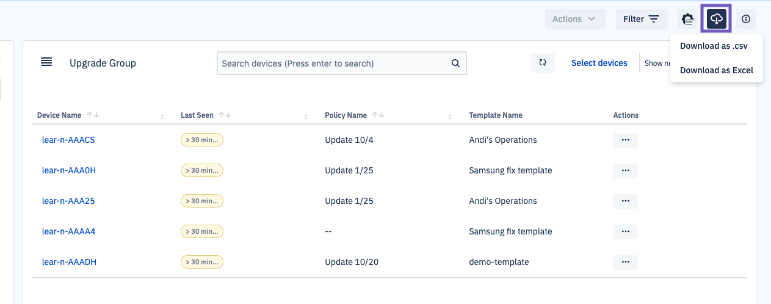
Task: Click the magnifier icon in search box
Action: click(455, 63)
